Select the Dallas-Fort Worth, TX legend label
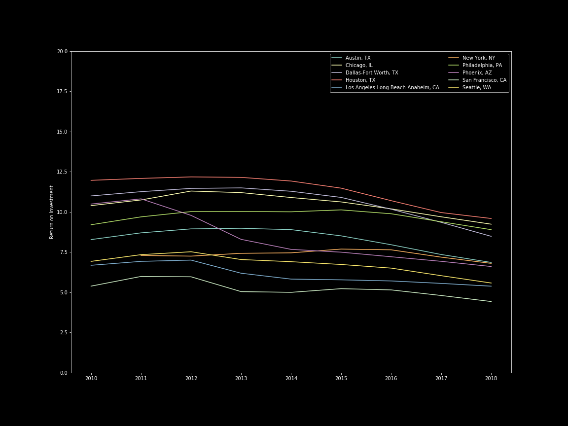The height and width of the screenshot is (426, 568). tap(372, 73)
